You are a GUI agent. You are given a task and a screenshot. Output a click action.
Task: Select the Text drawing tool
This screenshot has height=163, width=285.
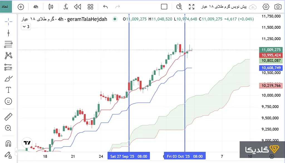coord(8,90)
